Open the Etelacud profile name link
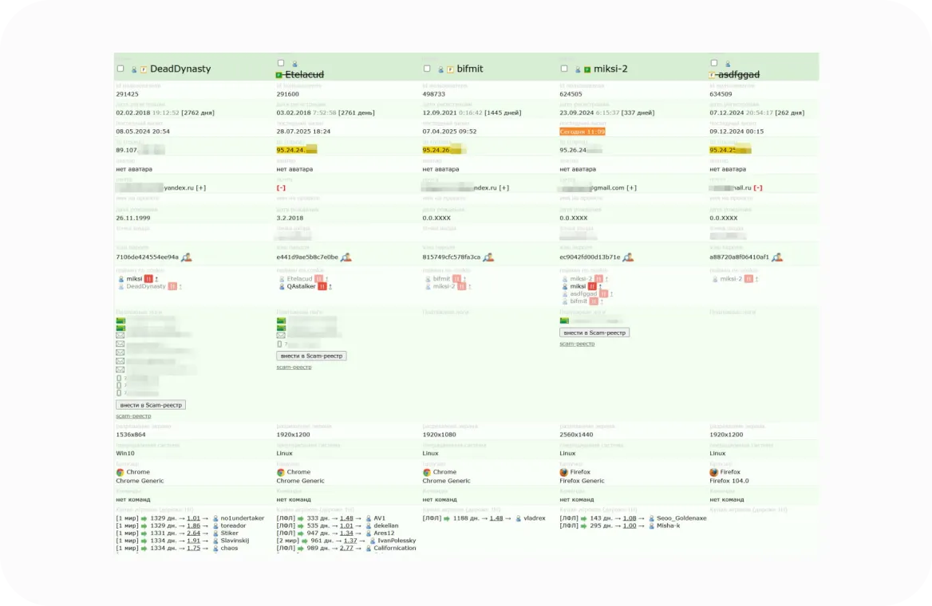 pos(304,74)
